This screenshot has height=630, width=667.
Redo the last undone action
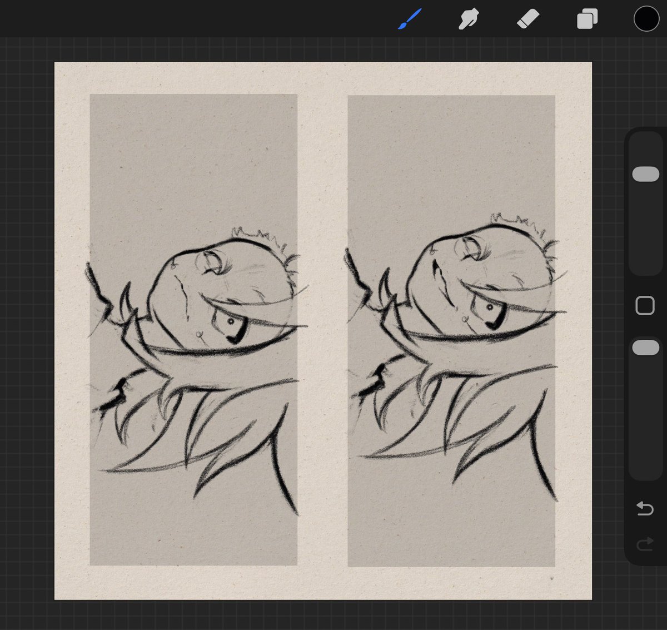click(645, 544)
